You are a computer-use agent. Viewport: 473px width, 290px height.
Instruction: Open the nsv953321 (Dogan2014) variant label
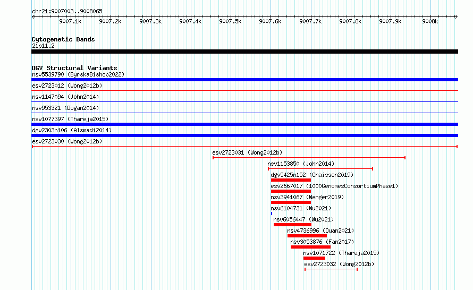pos(65,108)
